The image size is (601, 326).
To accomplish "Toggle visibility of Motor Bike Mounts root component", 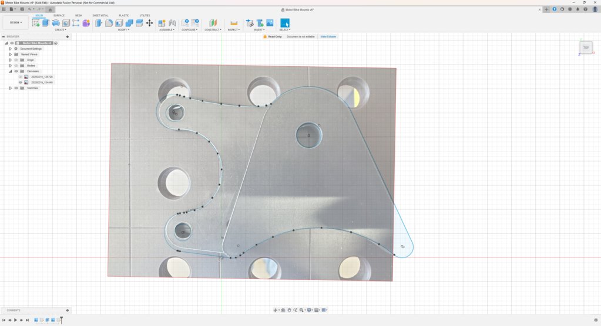I will pyautogui.click(x=12, y=43).
